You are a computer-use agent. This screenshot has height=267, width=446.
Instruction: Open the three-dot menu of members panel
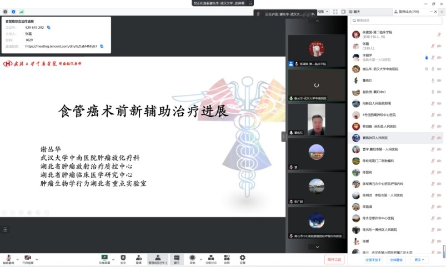tap(431, 12)
